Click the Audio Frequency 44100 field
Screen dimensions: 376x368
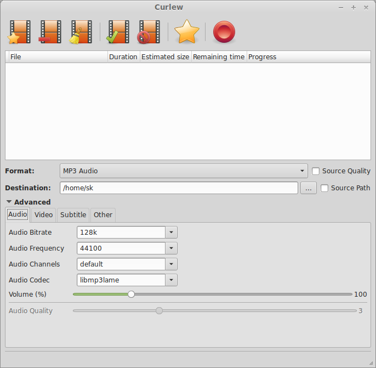(121, 248)
